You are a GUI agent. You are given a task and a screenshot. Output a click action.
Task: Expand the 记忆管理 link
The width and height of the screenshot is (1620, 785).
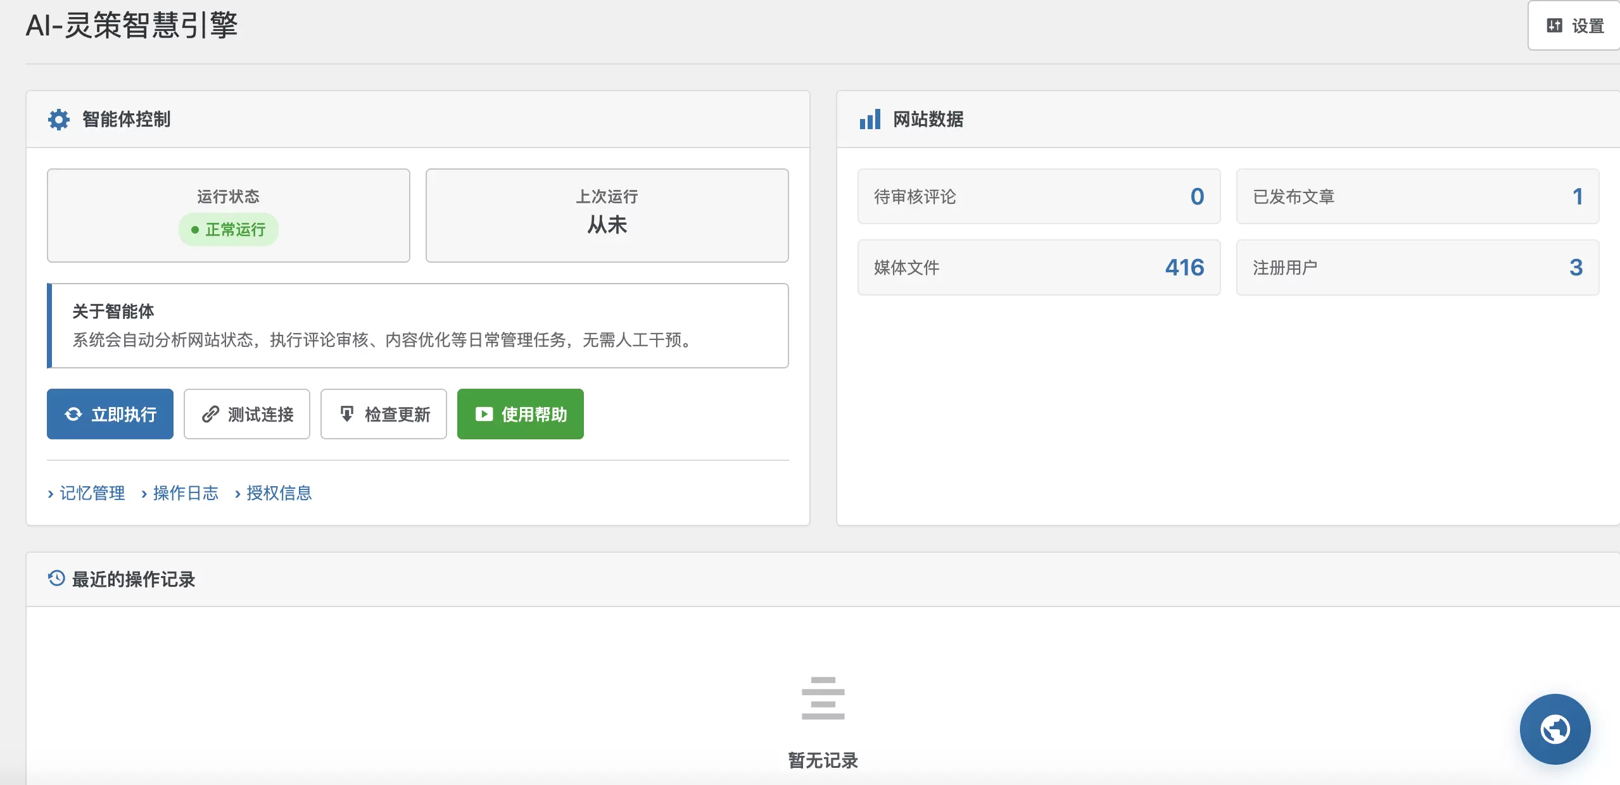click(86, 493)
